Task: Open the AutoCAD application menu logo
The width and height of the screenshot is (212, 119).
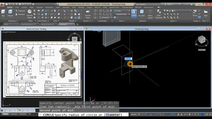Action: click(2, 5)
